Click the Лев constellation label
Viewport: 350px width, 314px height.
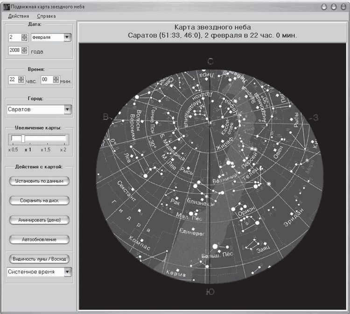[x=127, y=158]
